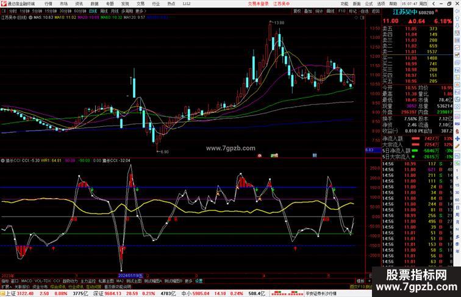This screenshot has height=297, width=461.
Task: Open the 帮助 menu
Action: point(393,4)
